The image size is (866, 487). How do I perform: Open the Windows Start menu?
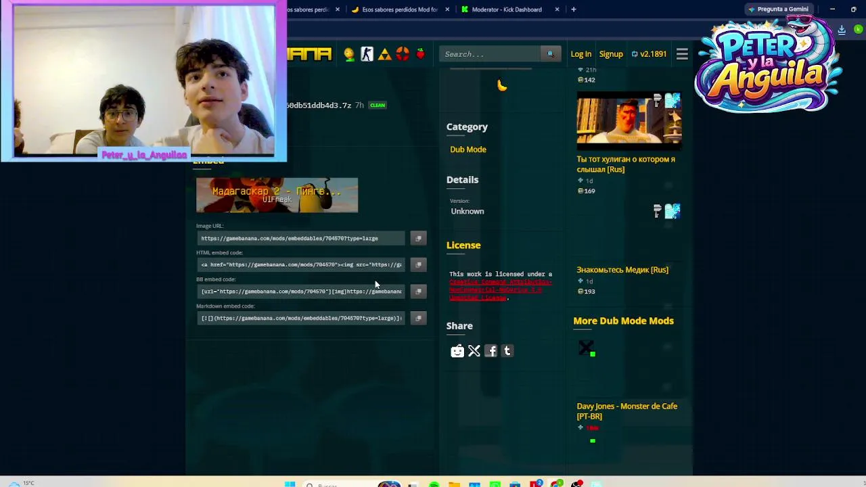click(290, 484)
